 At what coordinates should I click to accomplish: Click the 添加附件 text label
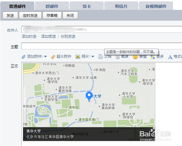coord(34,56)
